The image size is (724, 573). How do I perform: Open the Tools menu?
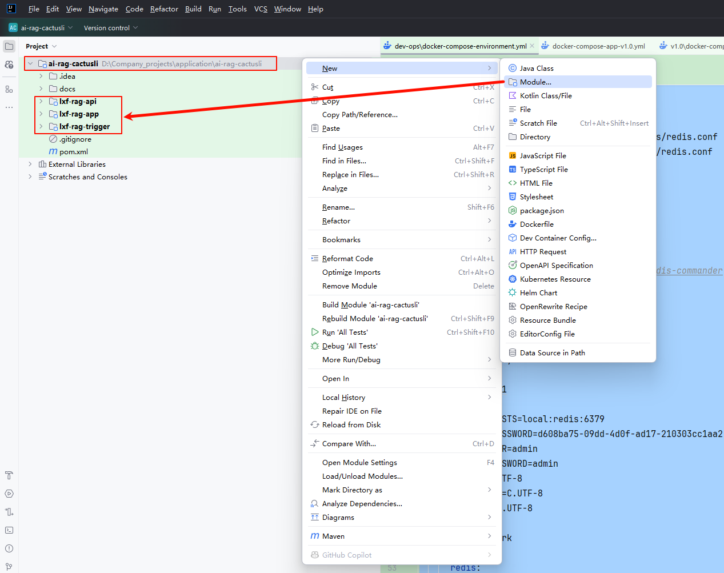point(238,9)
